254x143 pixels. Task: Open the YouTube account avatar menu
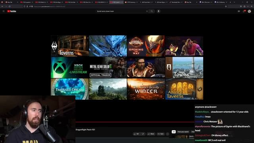pyautogui.click(x=249, y=11)
